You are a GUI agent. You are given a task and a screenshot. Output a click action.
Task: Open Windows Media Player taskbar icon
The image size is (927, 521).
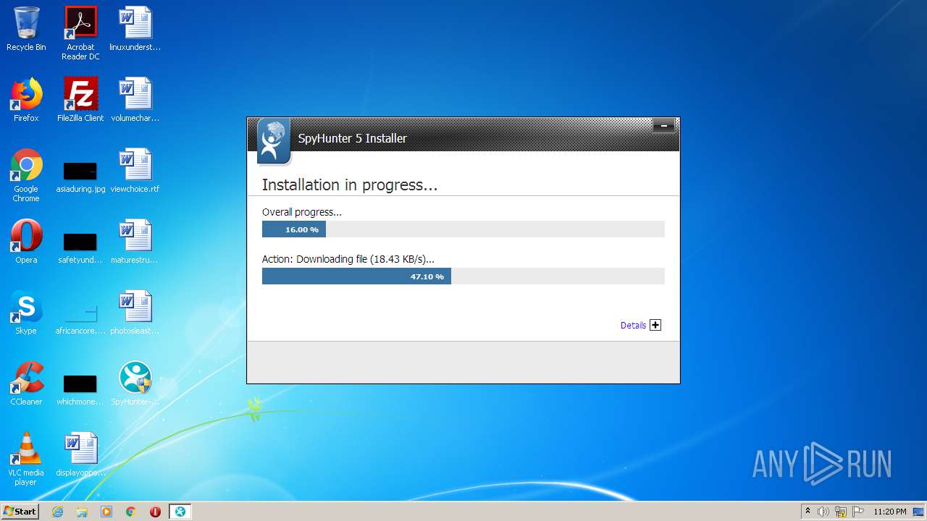106,512
